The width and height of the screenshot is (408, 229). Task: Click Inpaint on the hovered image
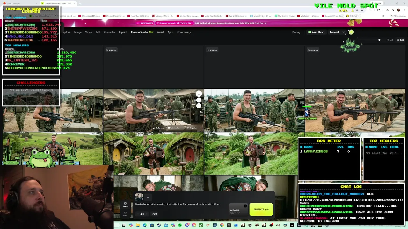[x=191, y=128]
